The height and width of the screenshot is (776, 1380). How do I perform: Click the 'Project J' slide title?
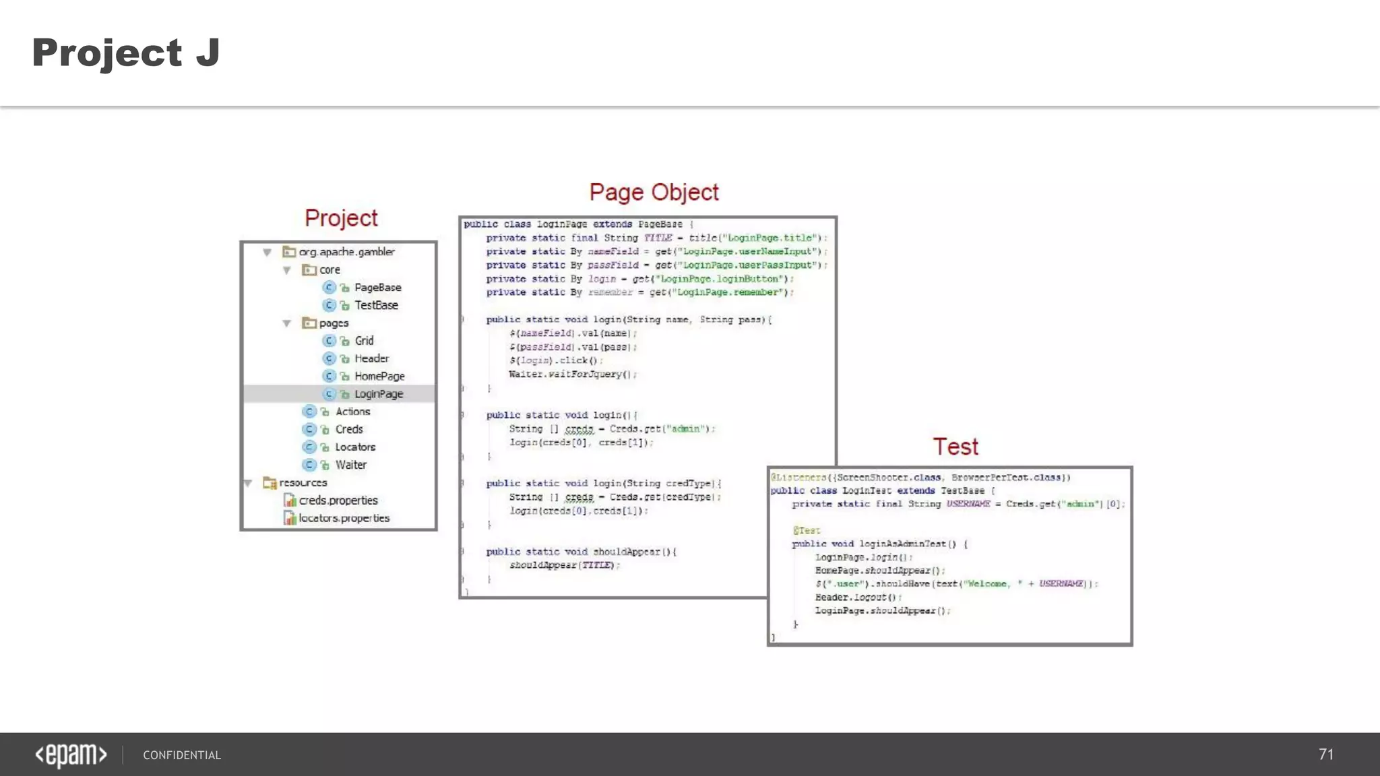[x=126, y=53]
